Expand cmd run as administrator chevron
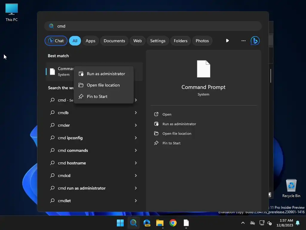This screenshot has height=230, width=306. coord(136,188)
